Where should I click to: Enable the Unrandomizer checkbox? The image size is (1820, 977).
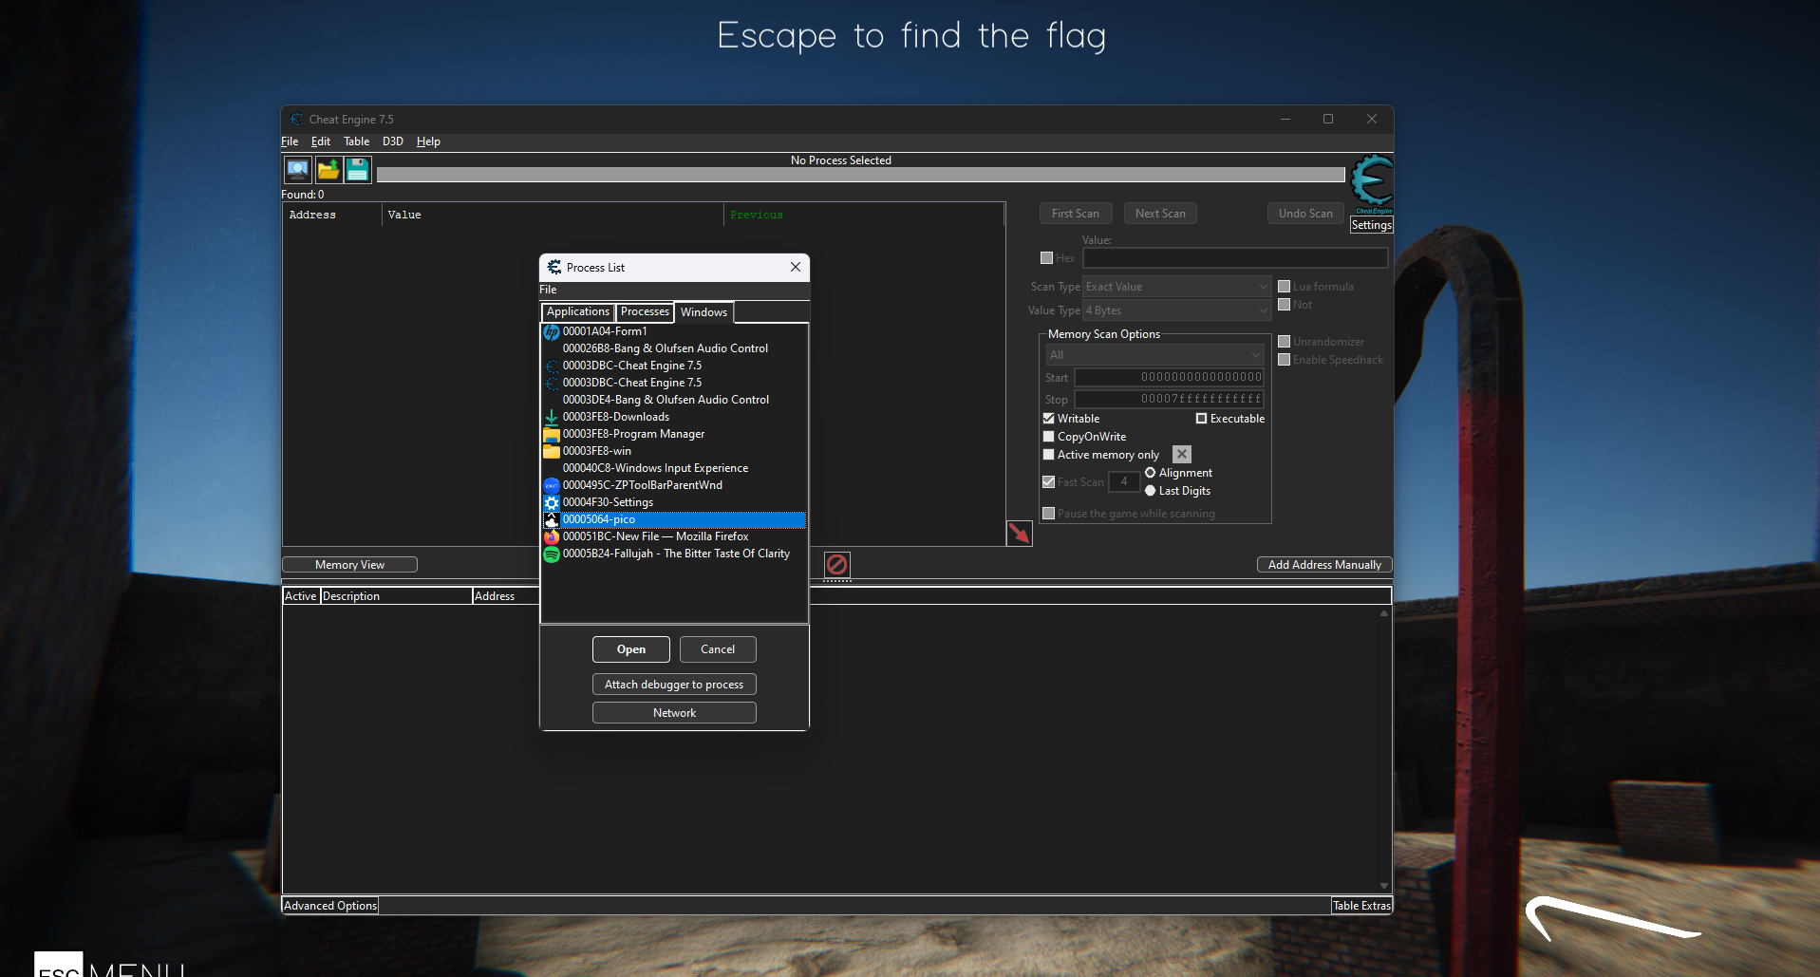coord(1285,342)
